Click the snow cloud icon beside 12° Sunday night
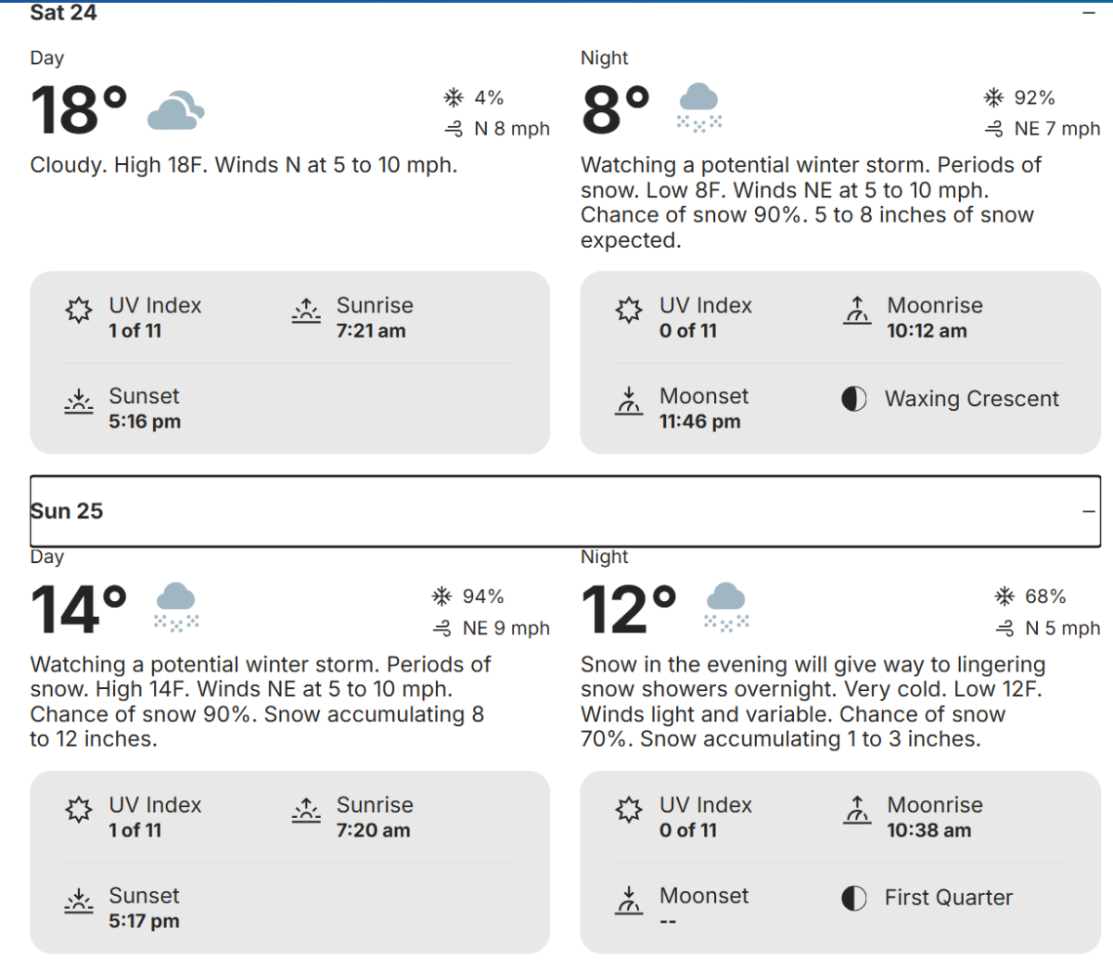1113x972 pixels. [x=726, y=607]
